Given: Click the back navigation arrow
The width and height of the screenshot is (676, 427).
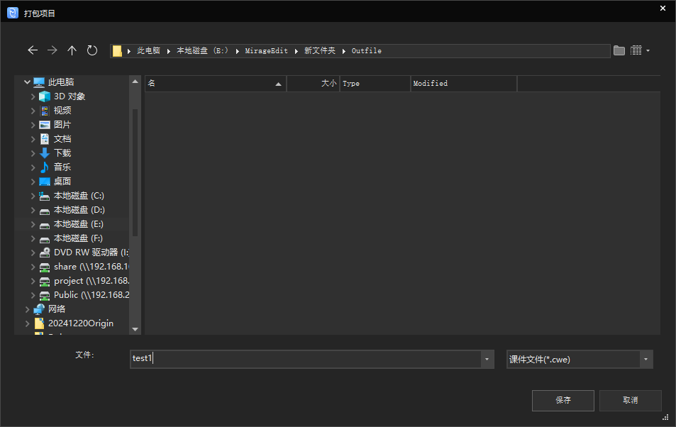Looking at the screenshot, I should [33, 50].
